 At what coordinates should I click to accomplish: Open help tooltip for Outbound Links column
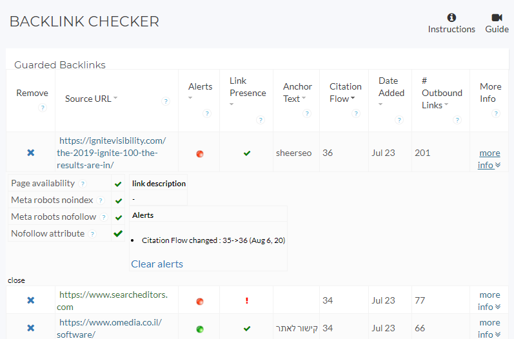click(457, 120)
